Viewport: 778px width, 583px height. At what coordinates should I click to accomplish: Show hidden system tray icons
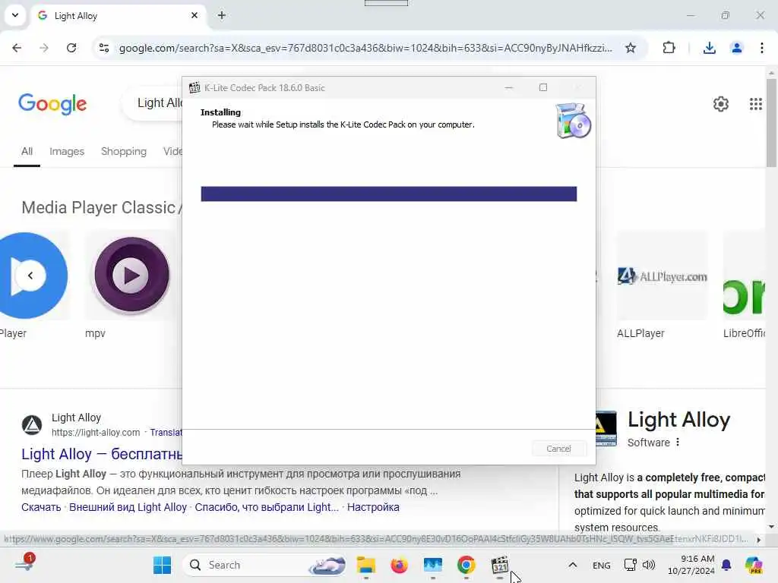572,565
